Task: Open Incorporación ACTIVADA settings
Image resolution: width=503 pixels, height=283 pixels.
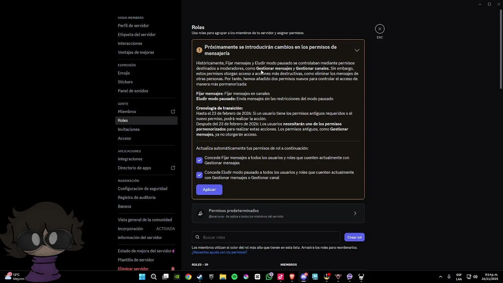Action: pos(147,229)
